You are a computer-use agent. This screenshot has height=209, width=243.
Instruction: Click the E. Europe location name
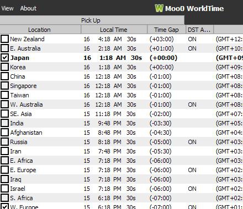point(23,170)
